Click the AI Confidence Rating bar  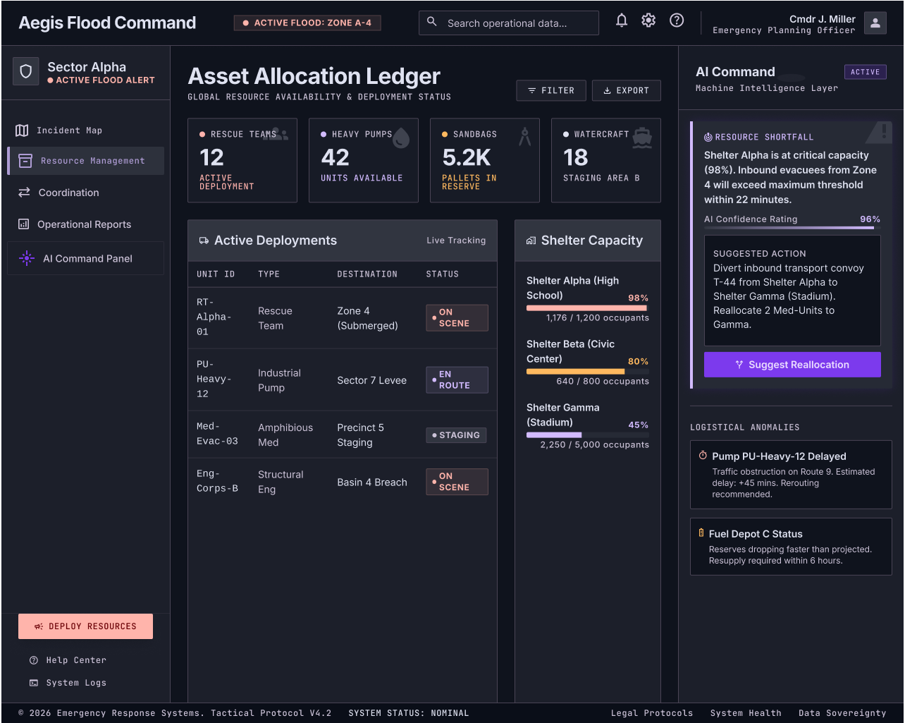pyautogui.click(x=792, y=228)
